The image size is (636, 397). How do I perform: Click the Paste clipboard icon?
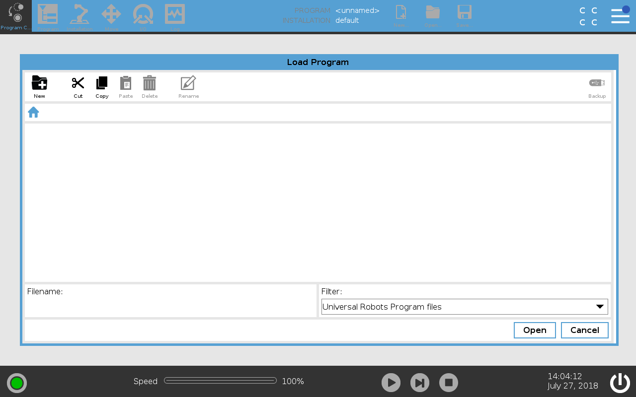(x=126, y=83)
